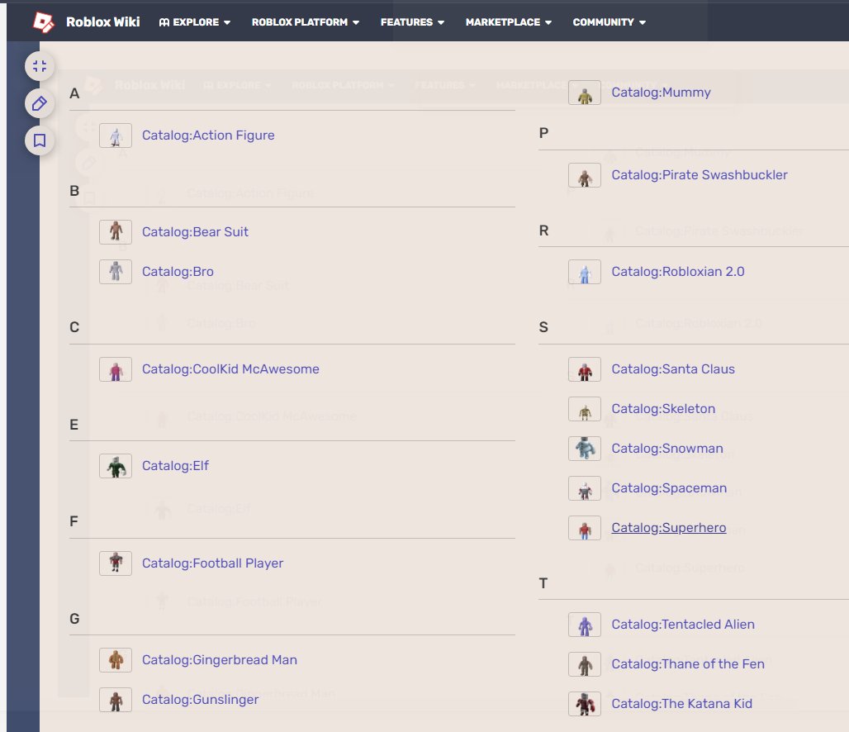Click the Pirate Swashbuckler thumbnail
849x732 pixels.
(585, 175)
